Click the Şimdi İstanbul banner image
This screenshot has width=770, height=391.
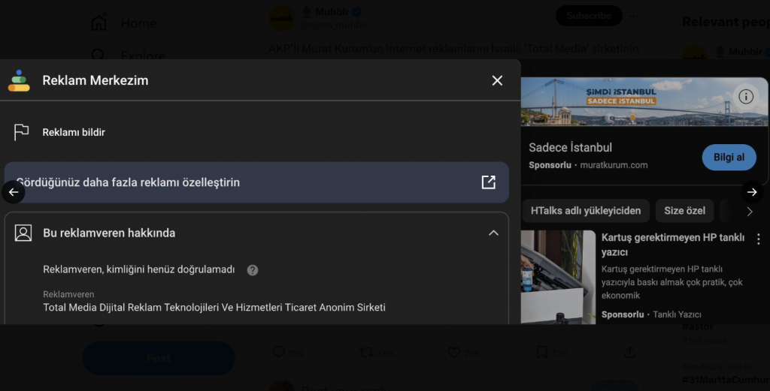pos(644,102)
